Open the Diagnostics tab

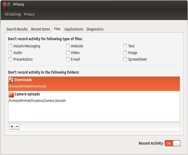(x=95, y=29)
